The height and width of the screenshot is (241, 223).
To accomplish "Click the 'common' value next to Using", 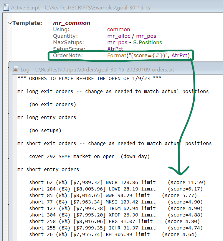I will point(118,30).
